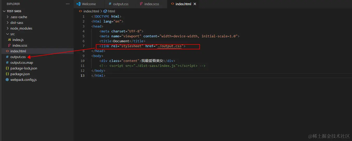Click the commented script tag line
Viewport: 352px width, 141px height.
tap(152, 66)
